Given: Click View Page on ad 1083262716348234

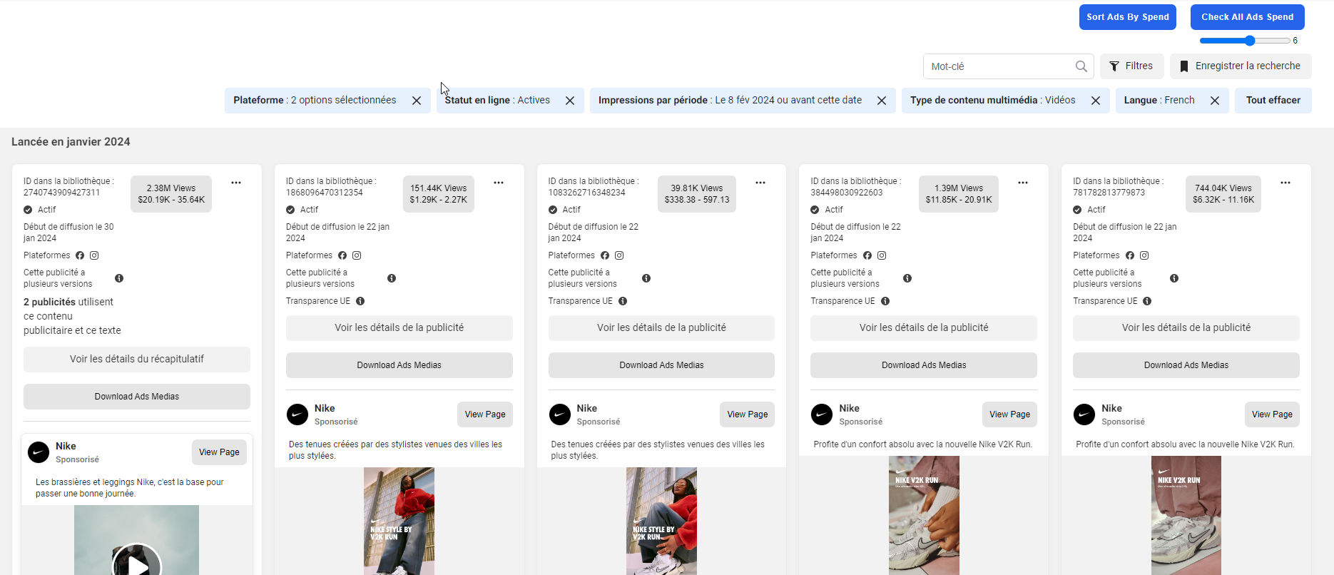Looking at the screenshot, I should point(748,414).
